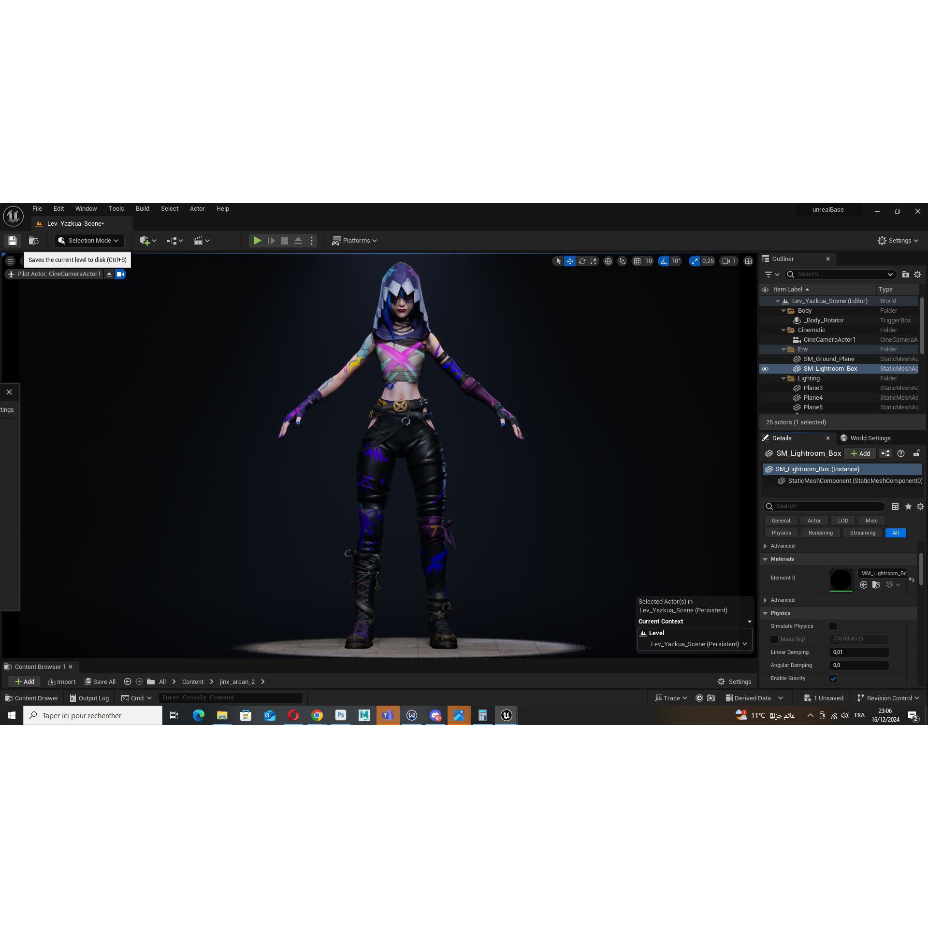Open the Add content quick menu dropdown
This screenshot has height=928, width=928.
(148, 240)
